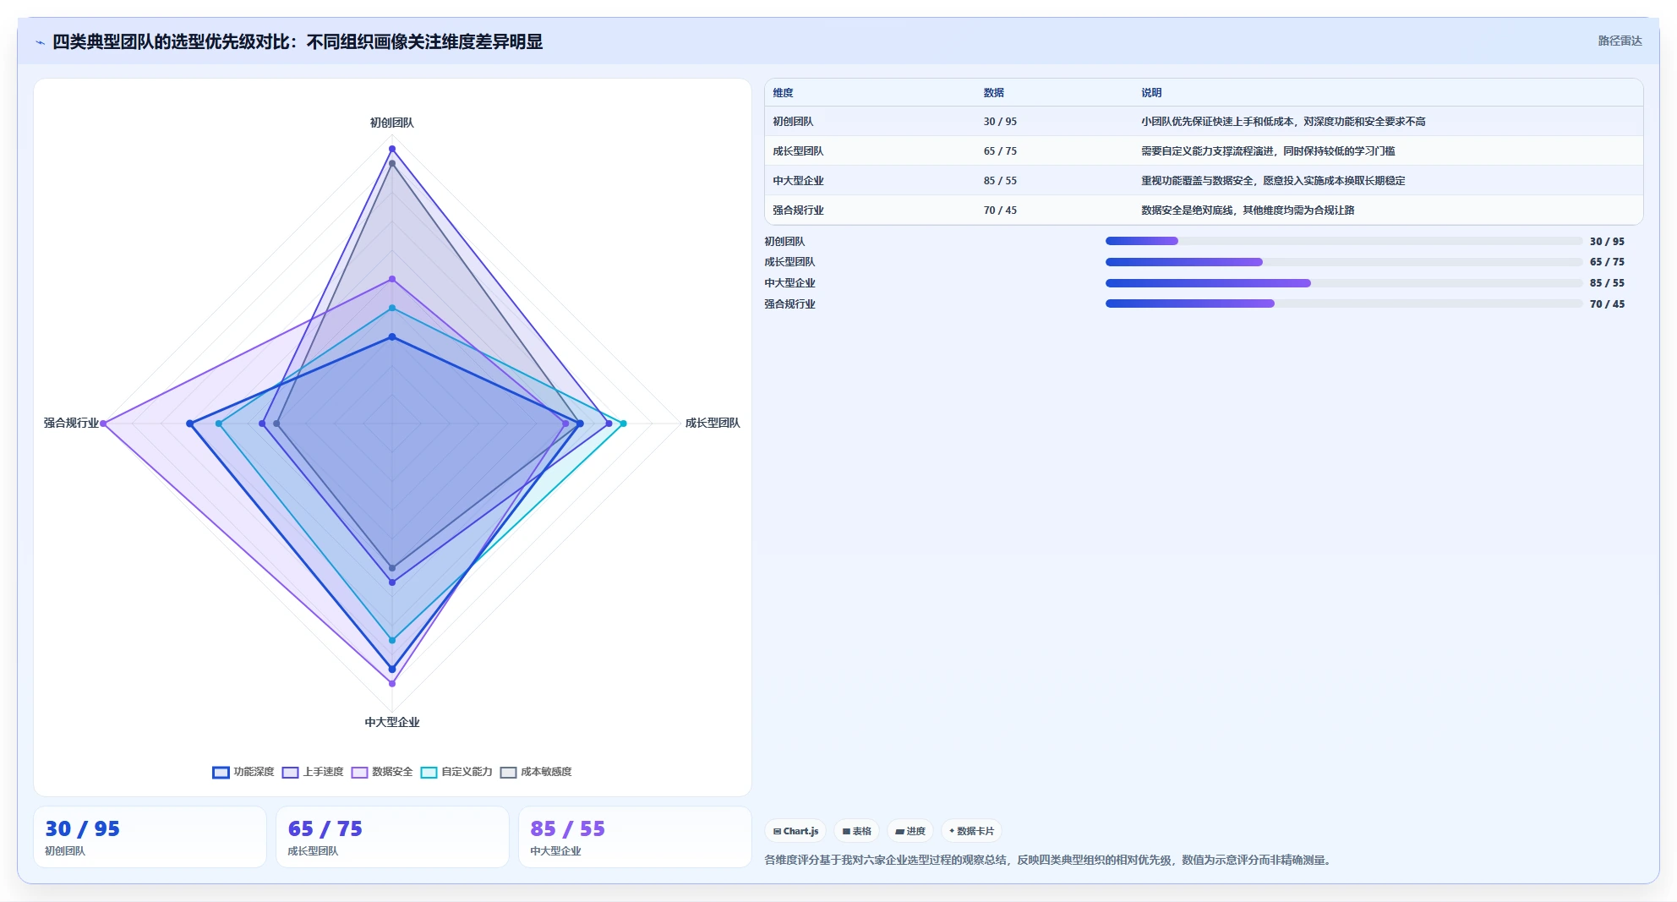This screenshot has height=902, width=1677.
Task: Click the outermost 自定义能力 point on 成长型团队 axis
Action: pyautogui.click(x=624, y=424)
